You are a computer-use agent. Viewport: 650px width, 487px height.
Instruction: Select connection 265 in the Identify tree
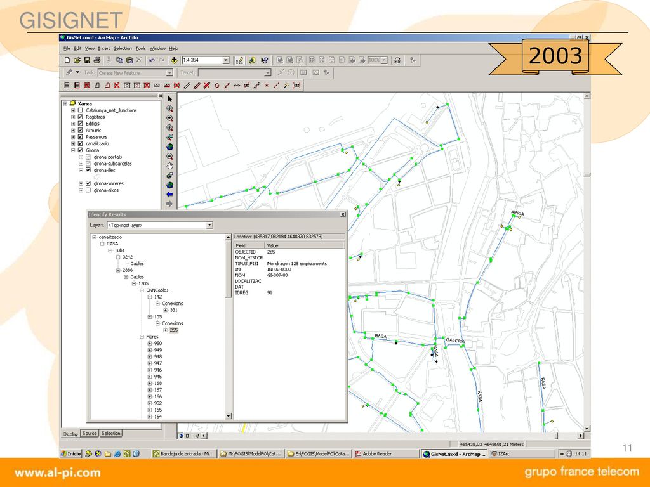(x=174, y=330)
